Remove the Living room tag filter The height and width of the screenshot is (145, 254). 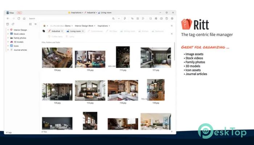pos(82,31)
